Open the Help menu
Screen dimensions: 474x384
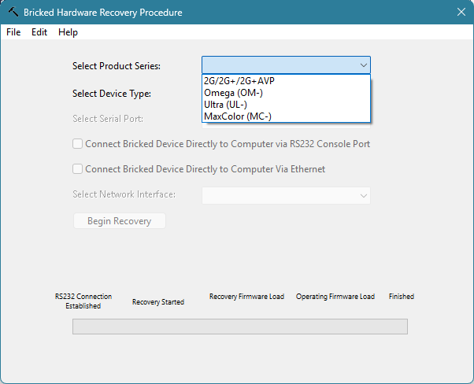(68, 32)
